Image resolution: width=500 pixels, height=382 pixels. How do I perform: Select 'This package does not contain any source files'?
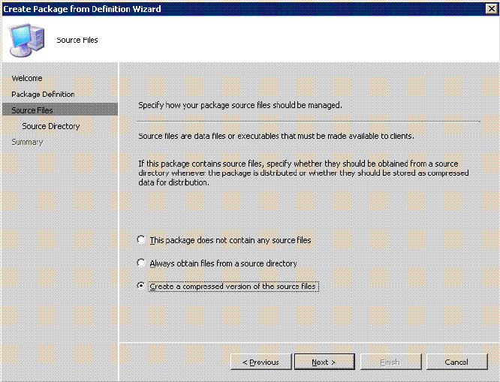click(142, 240)
